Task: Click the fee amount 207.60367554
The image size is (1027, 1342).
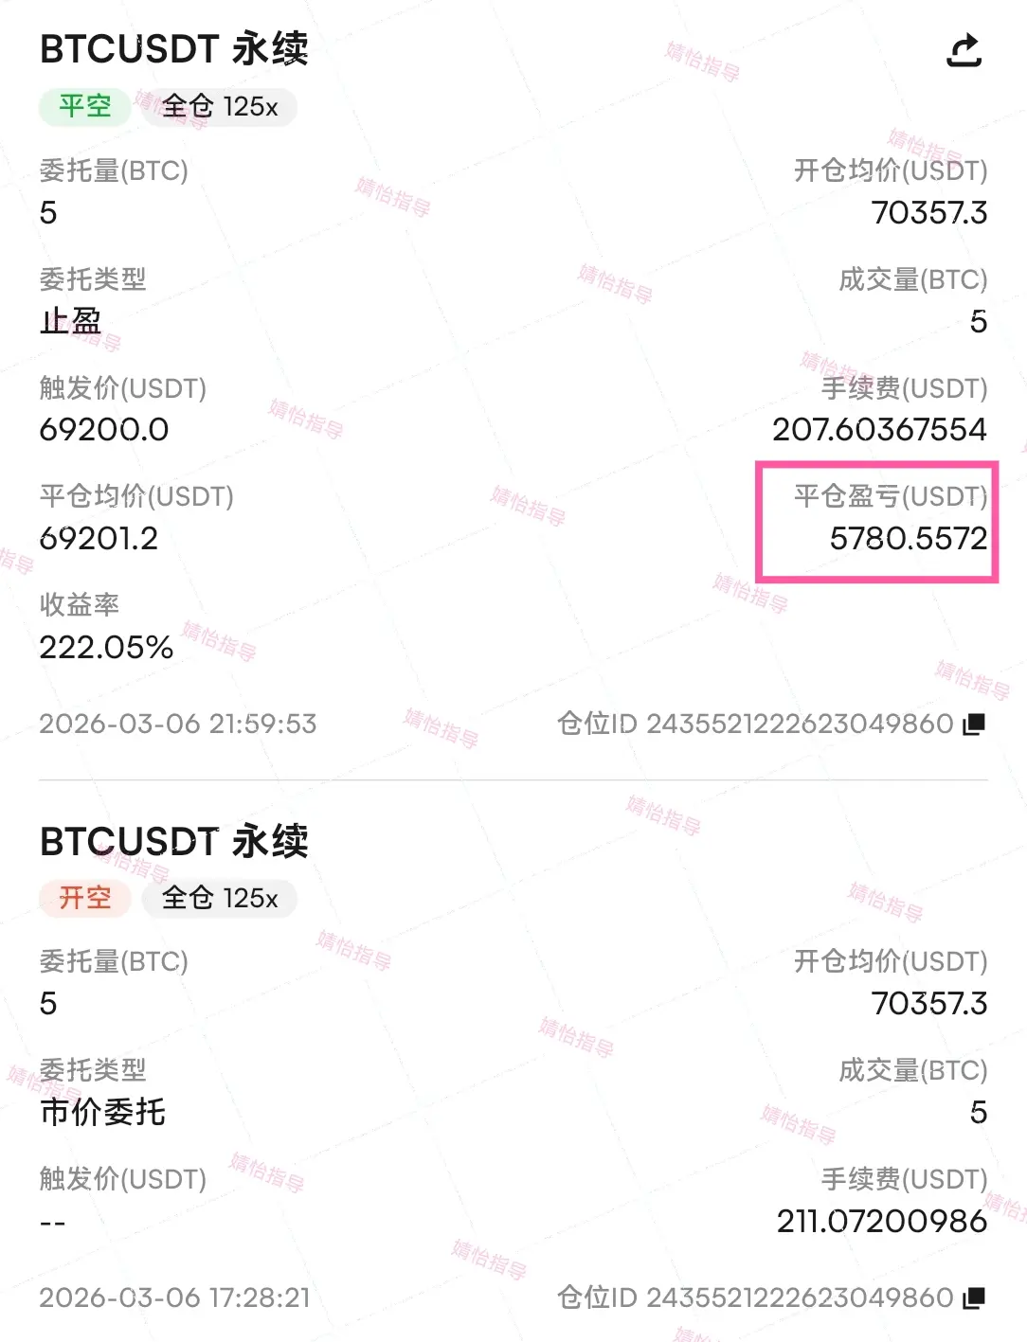Action: click(879, 429)
